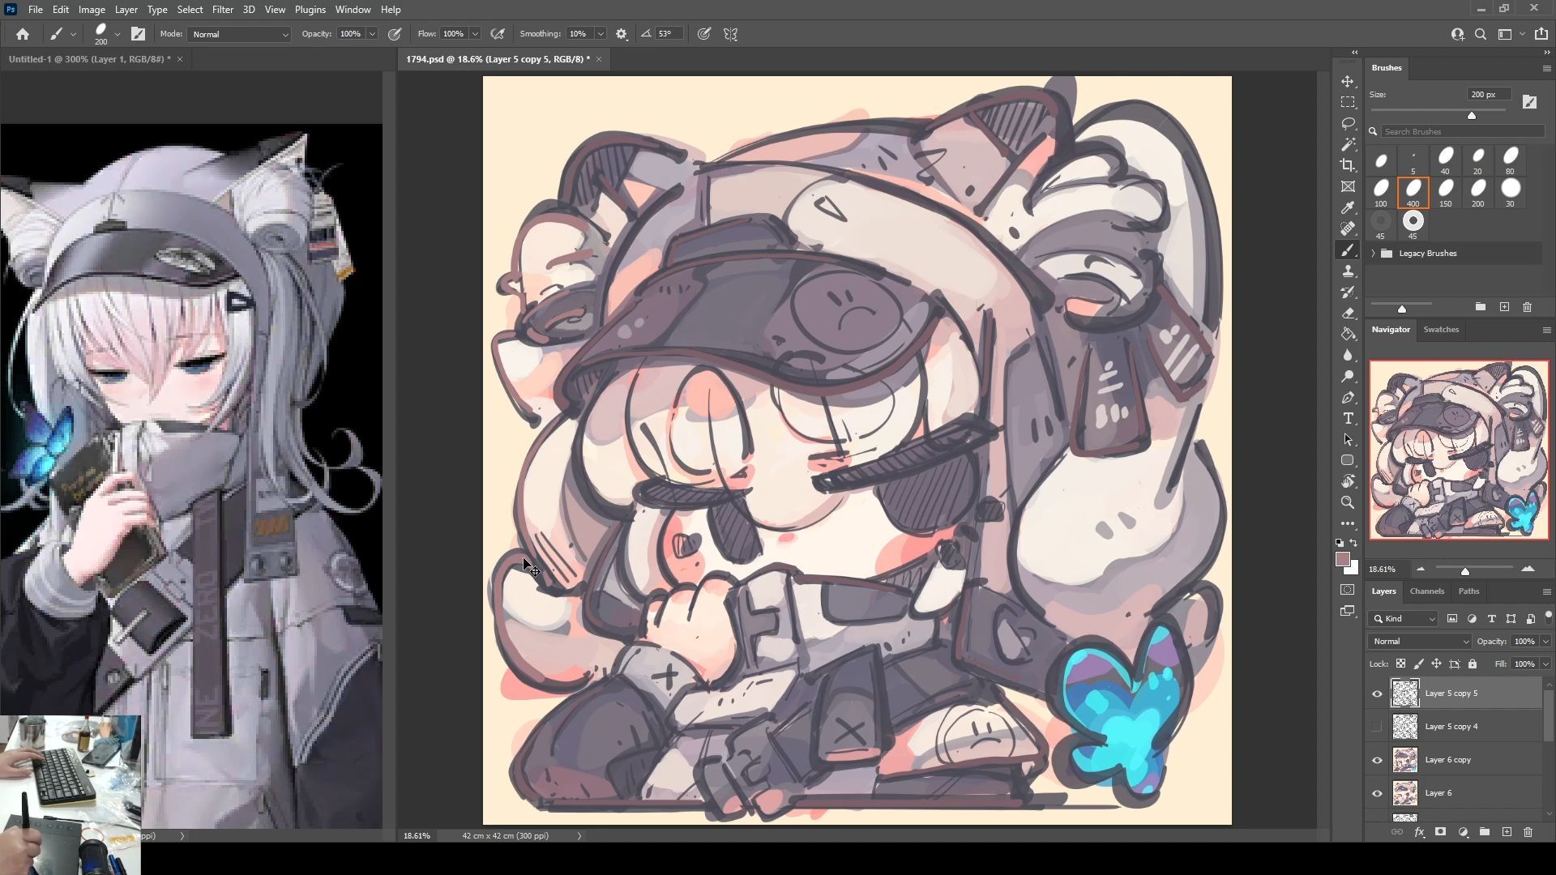Toggle symmetry paint butterfly icon

[731, 34]
